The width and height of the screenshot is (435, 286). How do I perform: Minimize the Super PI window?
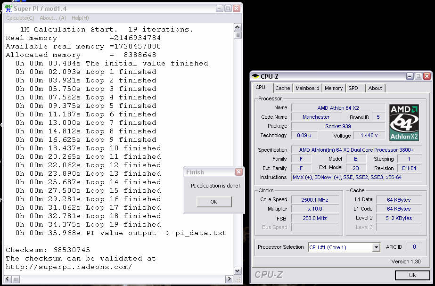(x=220, y=8)
